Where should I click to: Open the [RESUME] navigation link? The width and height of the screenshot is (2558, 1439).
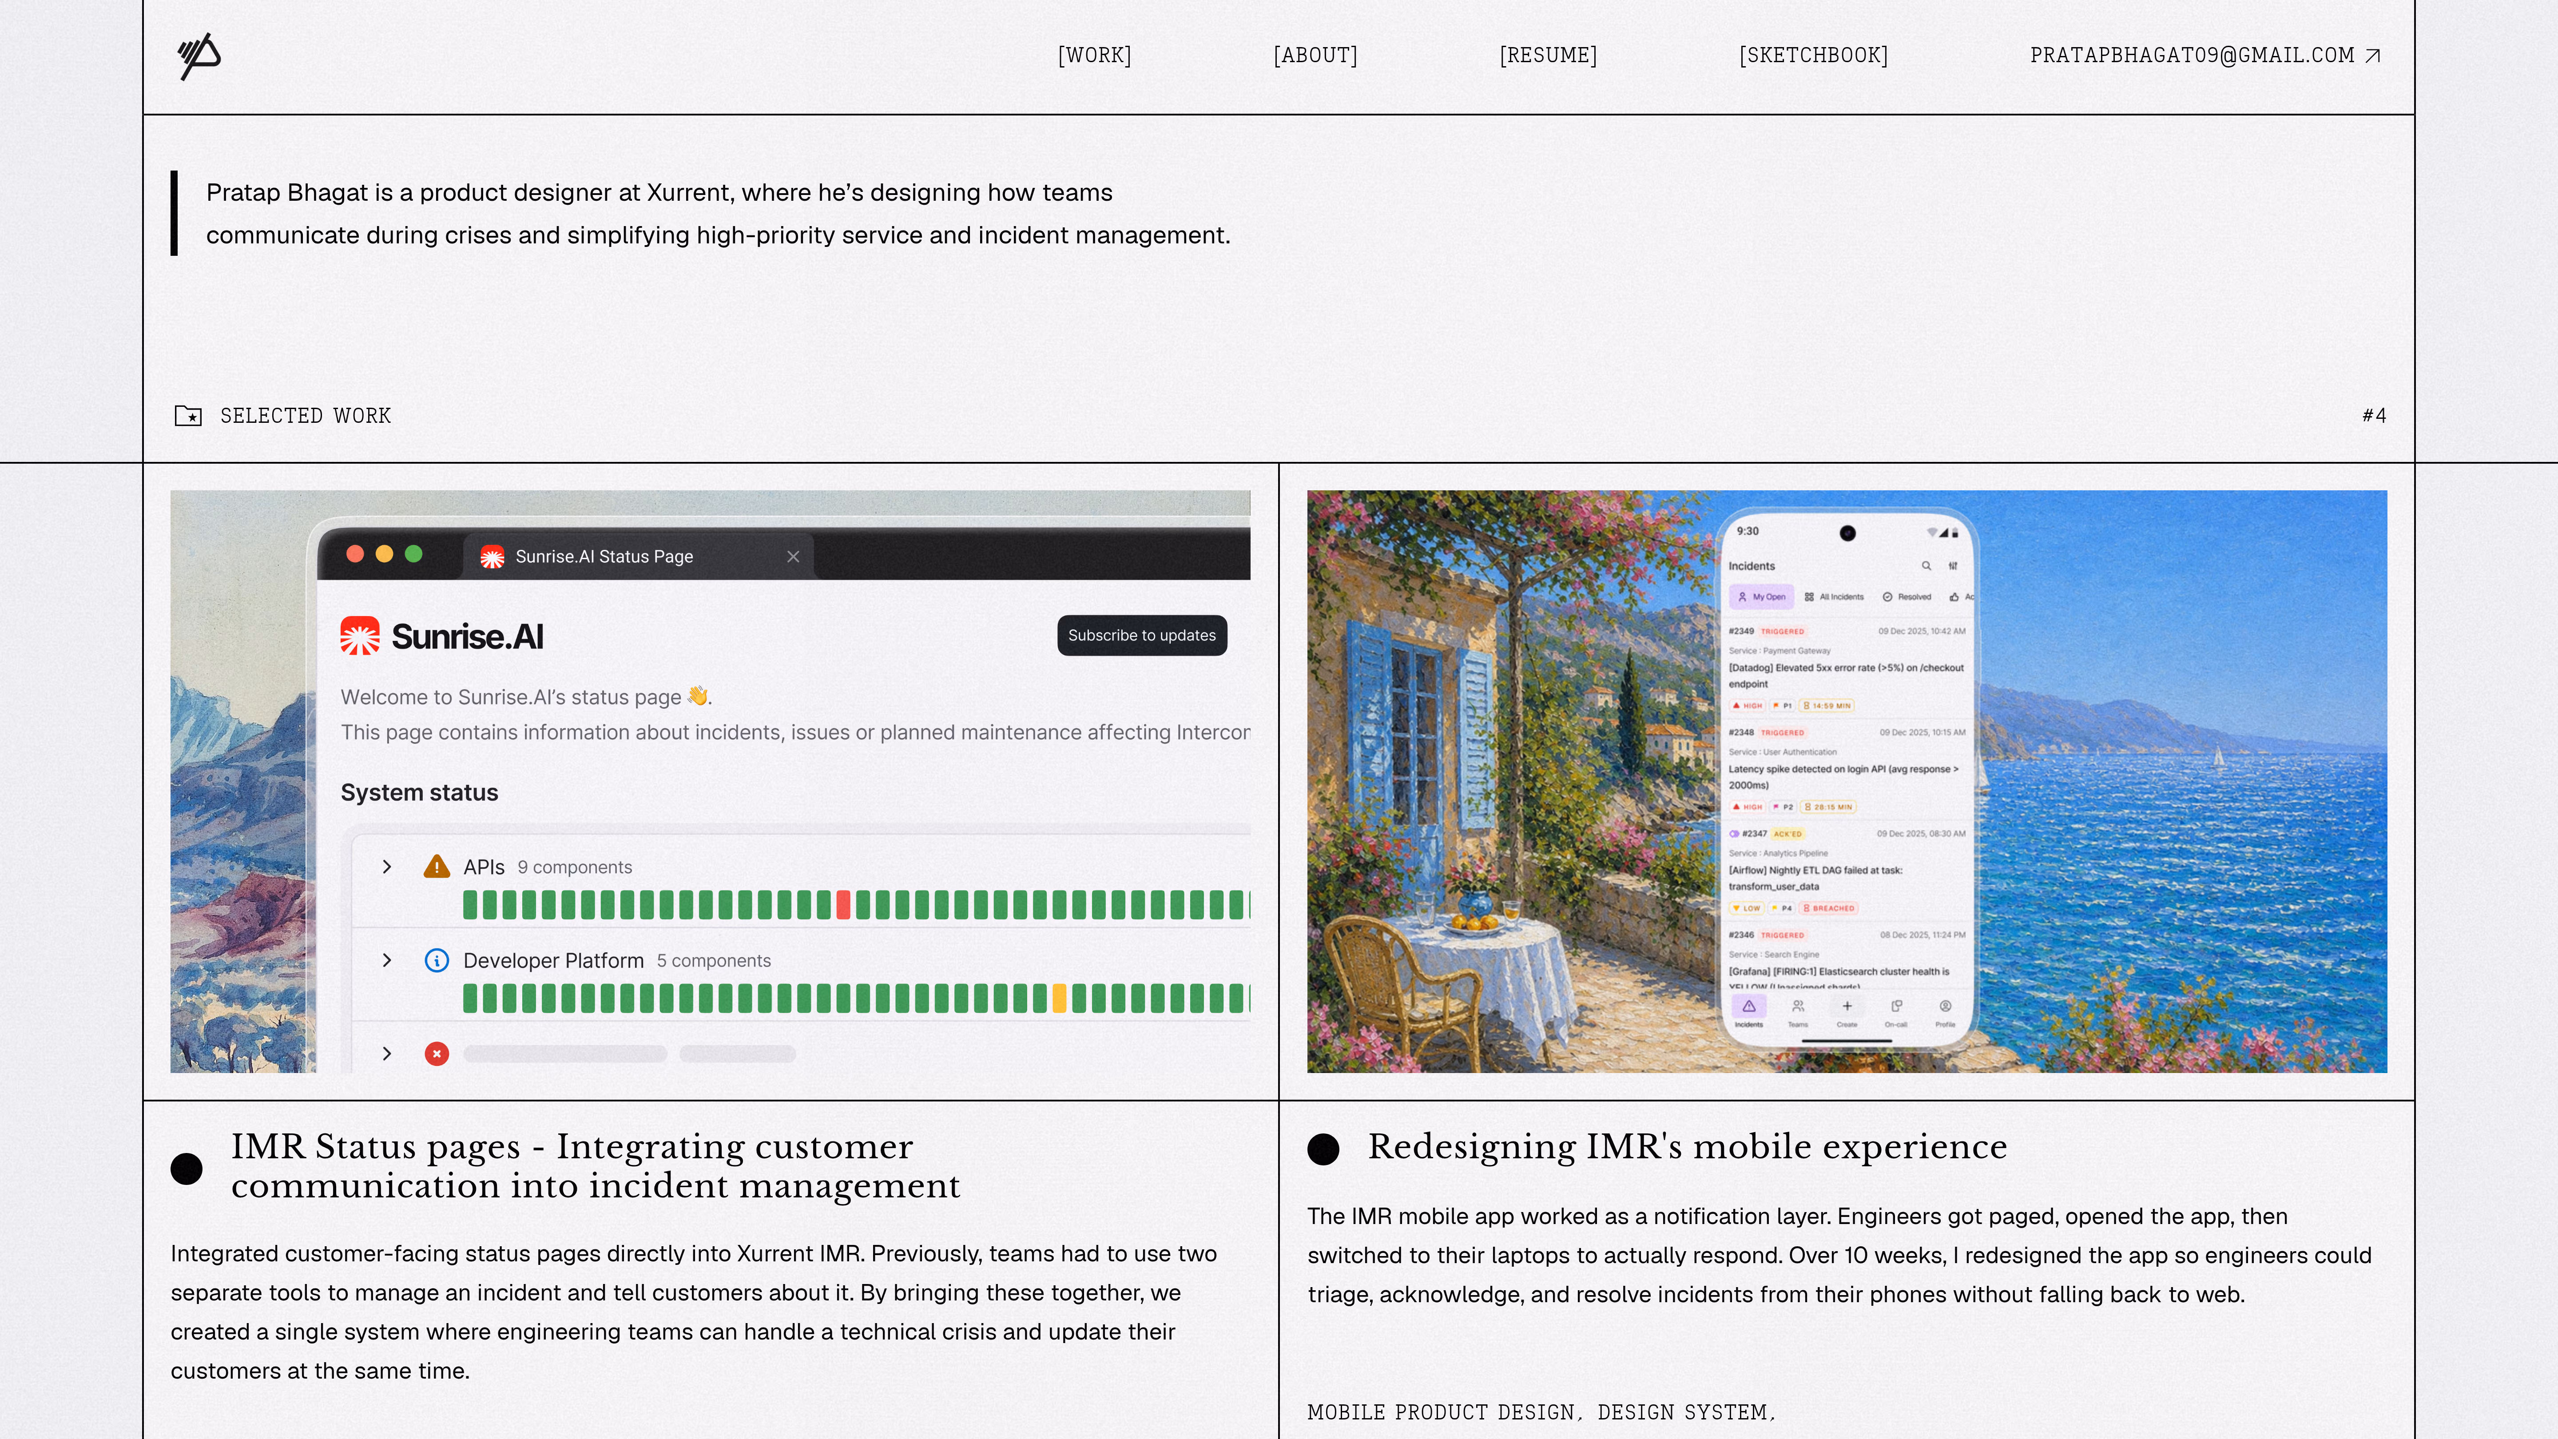pyautogui.click(x=1548, y=56)
